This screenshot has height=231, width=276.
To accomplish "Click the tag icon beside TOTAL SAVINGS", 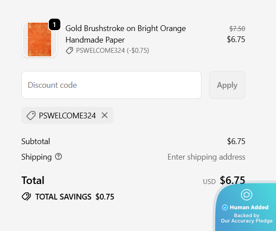I will (26, 196).
